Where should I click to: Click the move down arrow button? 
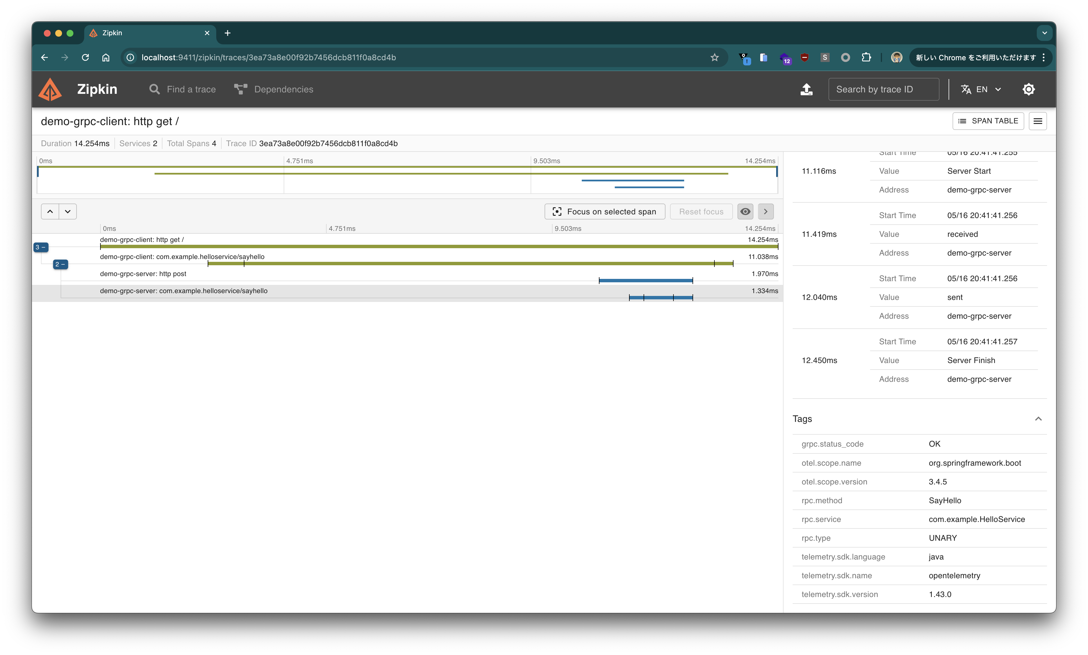(x=67, y=211)
